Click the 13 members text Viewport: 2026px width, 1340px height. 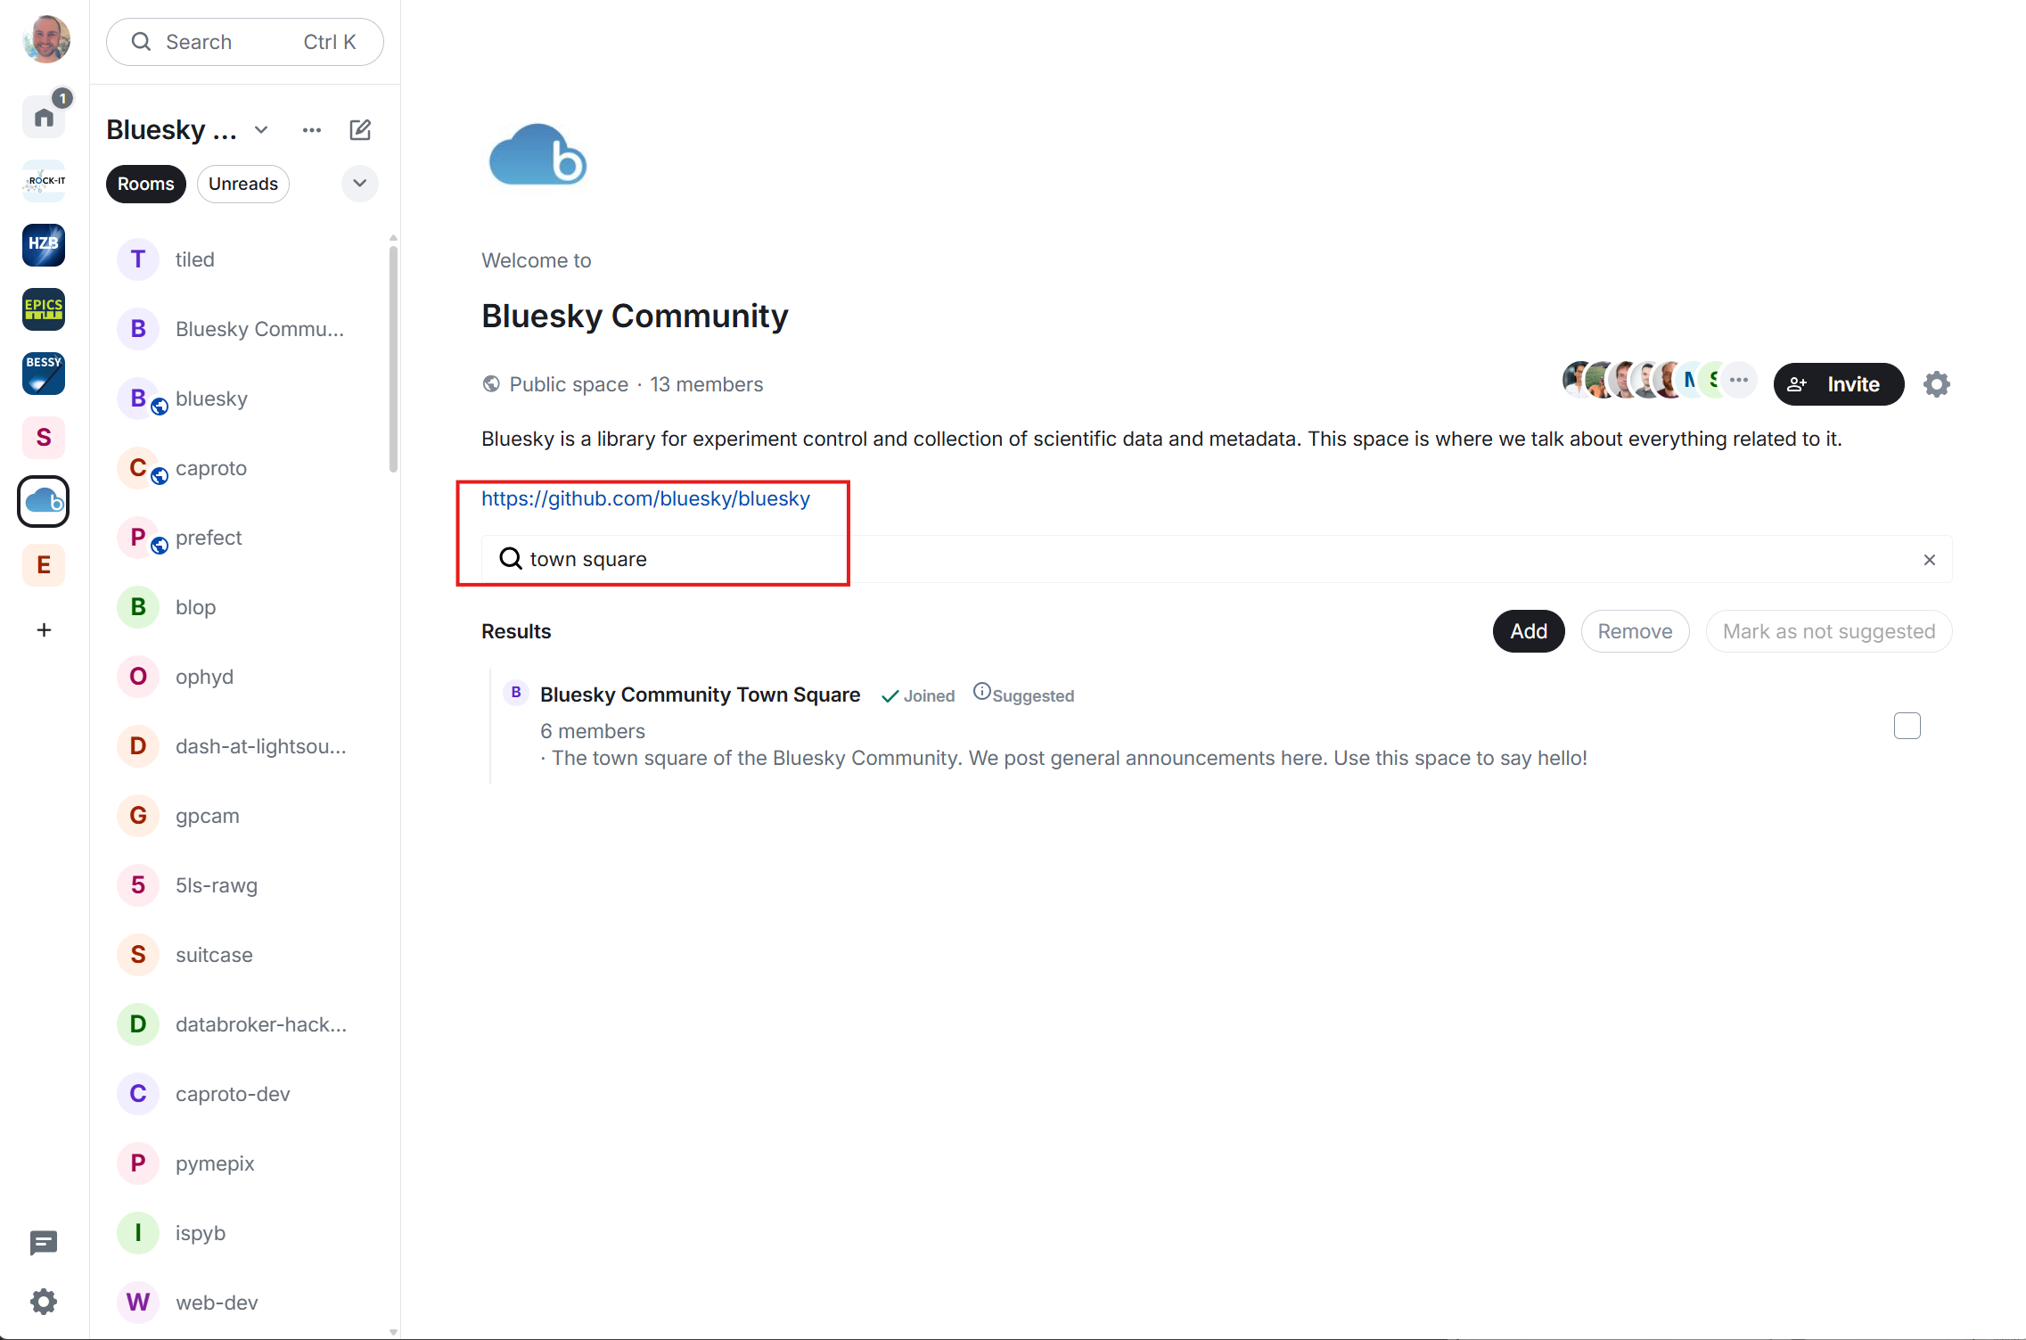point(706,384)
